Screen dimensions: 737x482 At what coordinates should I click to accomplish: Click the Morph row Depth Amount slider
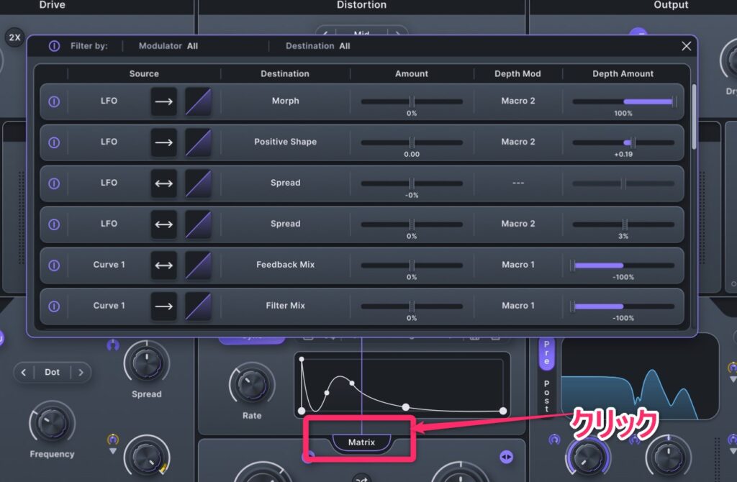623,101
